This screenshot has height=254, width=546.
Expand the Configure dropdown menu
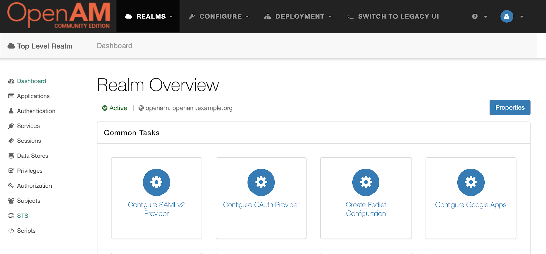coord(219,16)
